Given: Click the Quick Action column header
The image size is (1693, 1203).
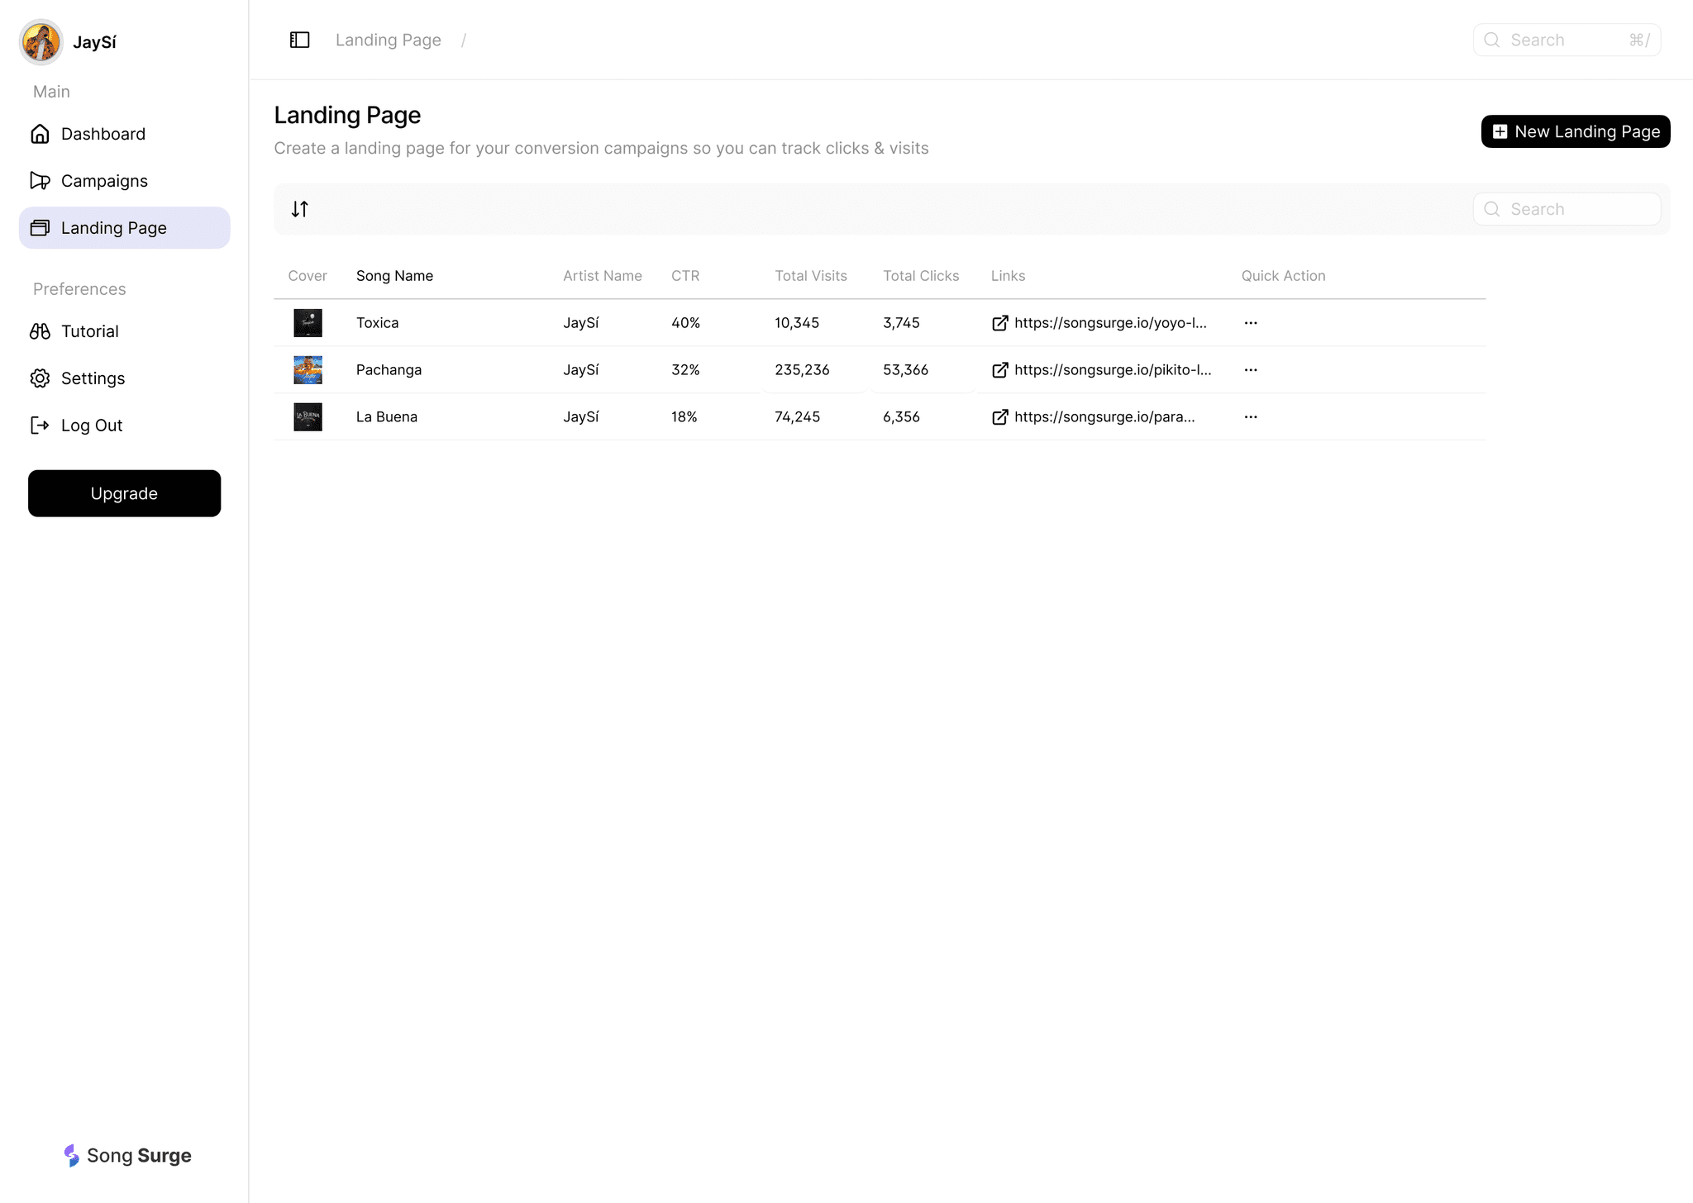Looking at the screenshot, I should (1283, 276).
